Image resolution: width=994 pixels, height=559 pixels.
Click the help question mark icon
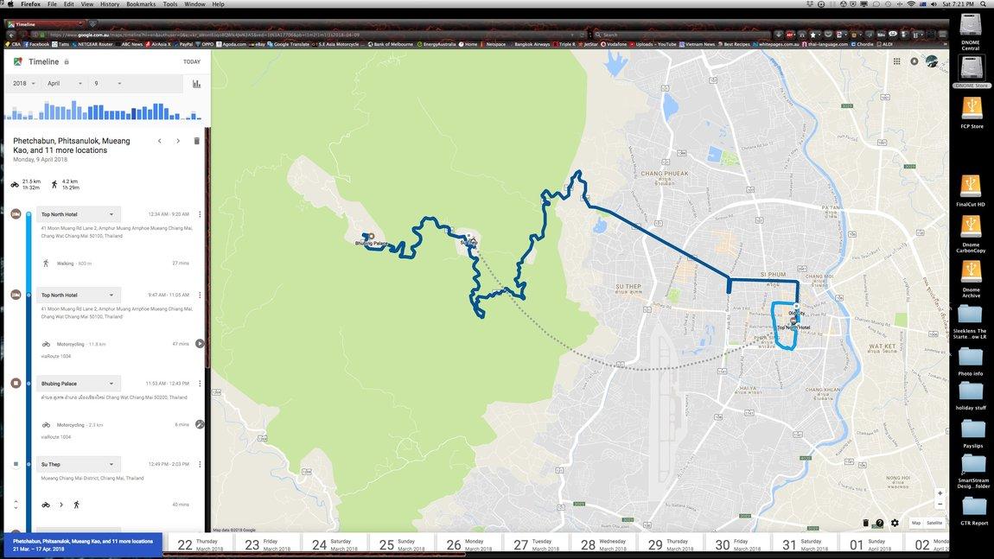880,523
